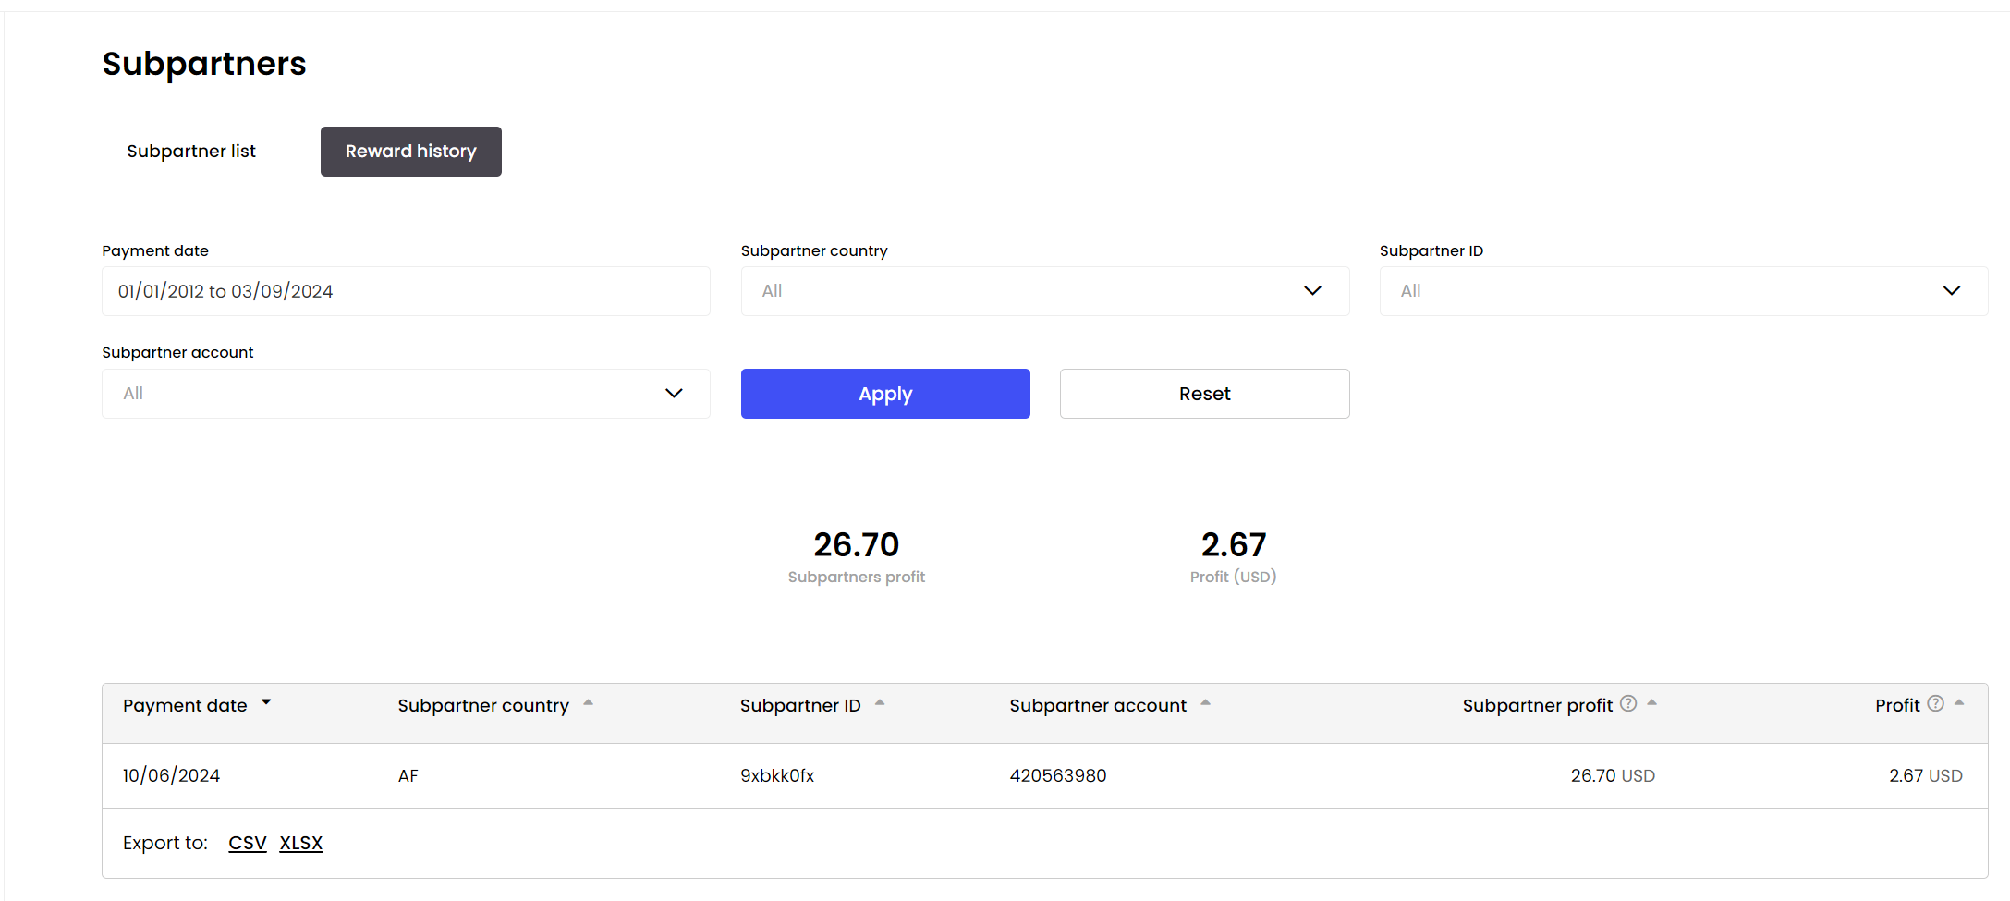
Task: Select the Reward history tab
Action: pos(411,152)
